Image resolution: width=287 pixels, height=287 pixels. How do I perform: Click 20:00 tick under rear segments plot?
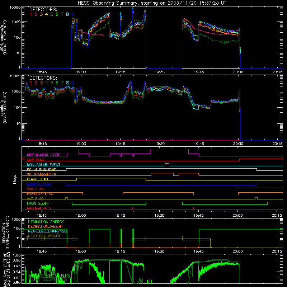tap(238, 144)
